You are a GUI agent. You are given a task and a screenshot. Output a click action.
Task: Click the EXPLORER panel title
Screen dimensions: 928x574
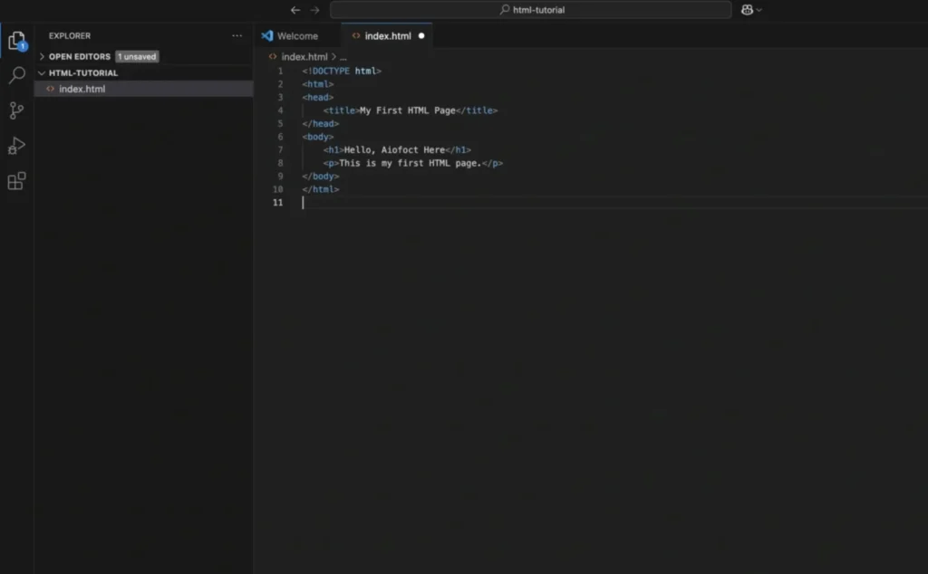pos(70,36)
